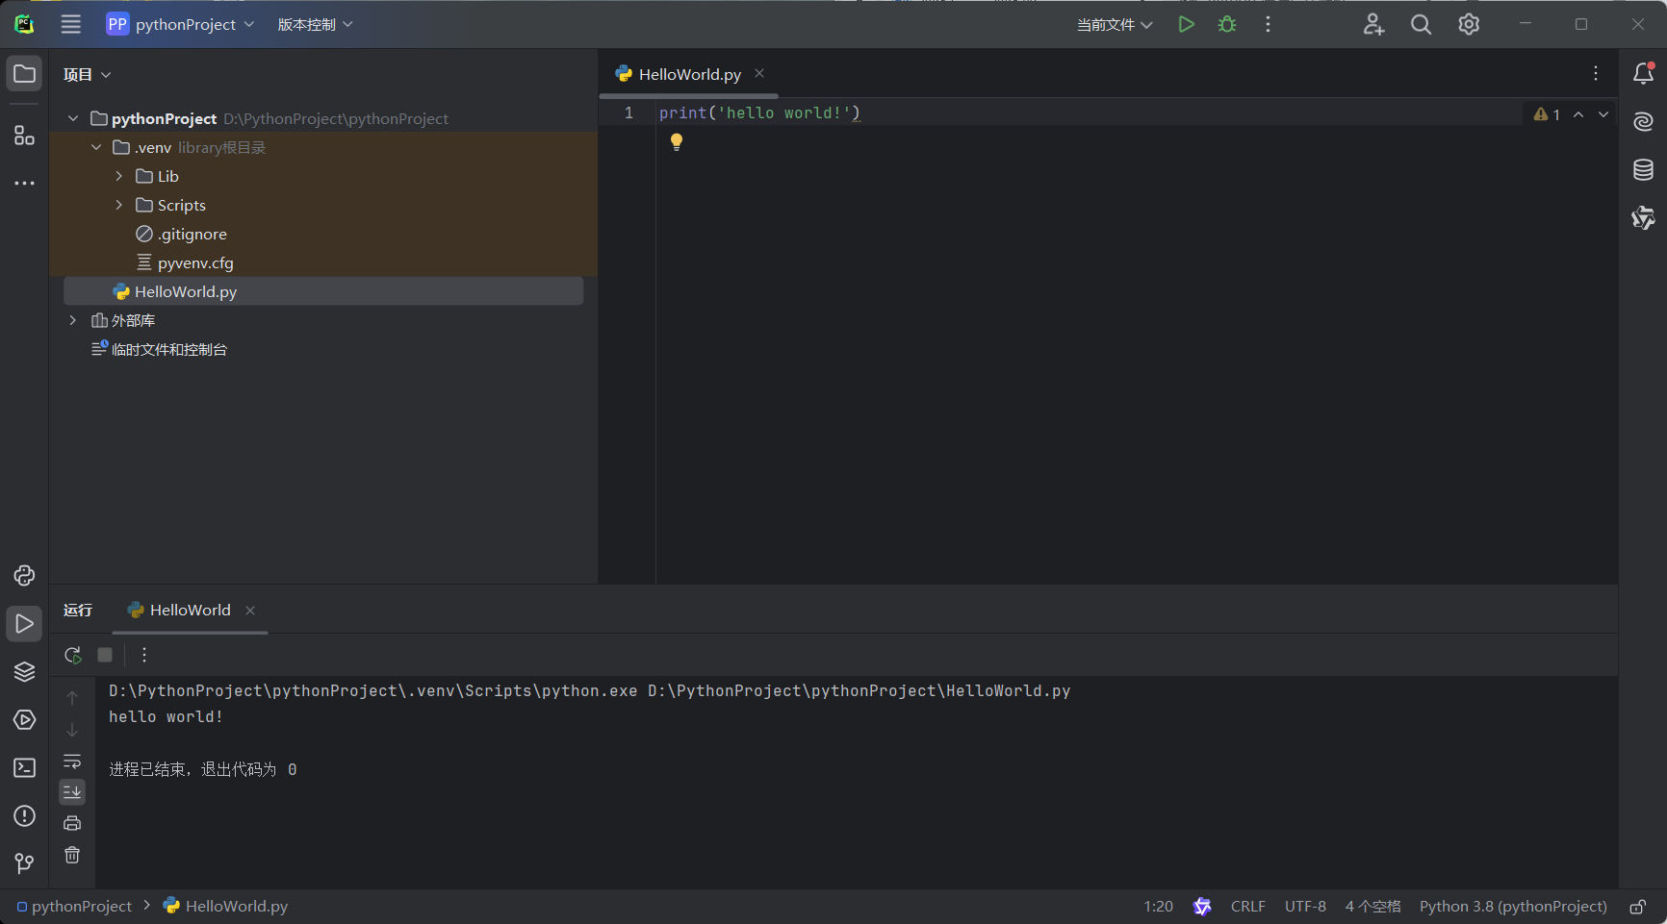Click the warning count indicator in editor
The image size is (1667, 924).
(1547, 114)
